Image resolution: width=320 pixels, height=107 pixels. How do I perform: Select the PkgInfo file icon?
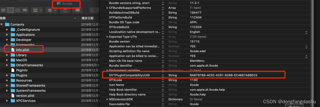(x=13, y=70)
